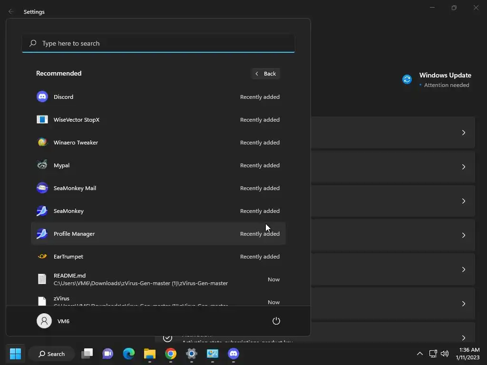Open Google Chrome from taskbar
This screenshot has width=487, height=365.
click(171, 354)
